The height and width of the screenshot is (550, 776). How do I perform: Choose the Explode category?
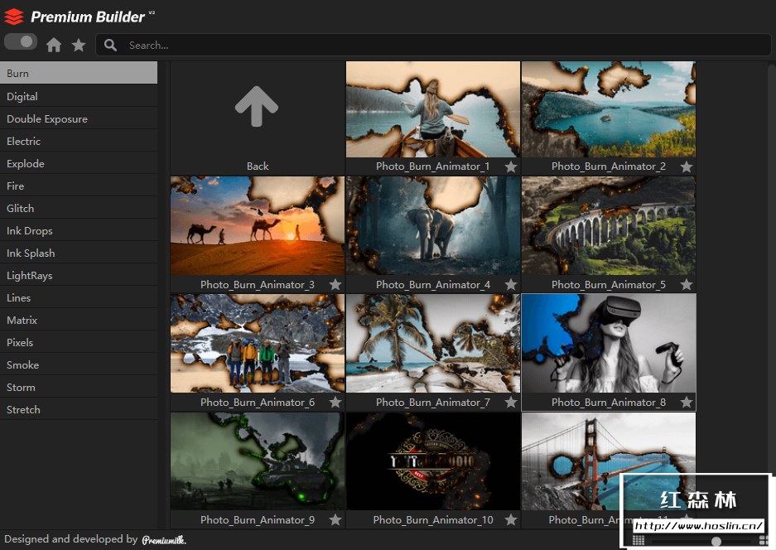79,163
